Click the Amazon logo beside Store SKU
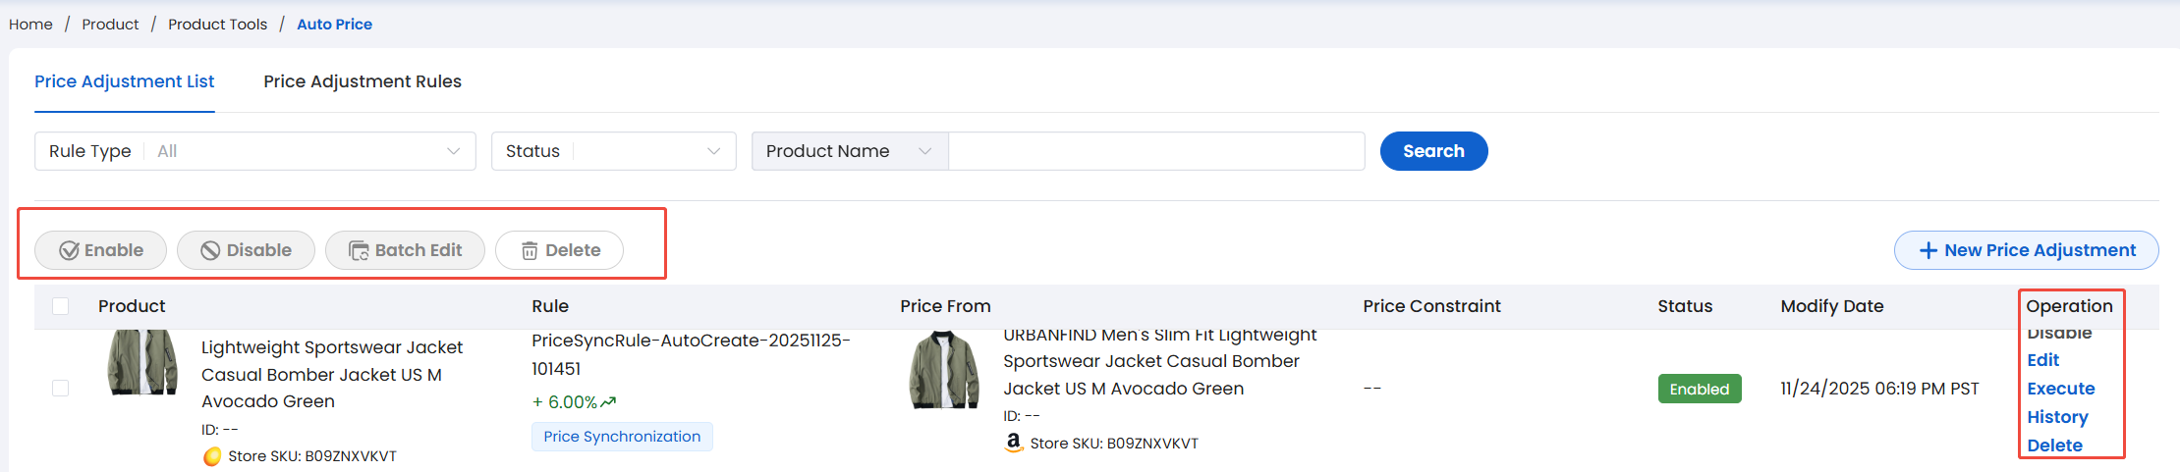 pyautogui.click(x=1014, y=443)
